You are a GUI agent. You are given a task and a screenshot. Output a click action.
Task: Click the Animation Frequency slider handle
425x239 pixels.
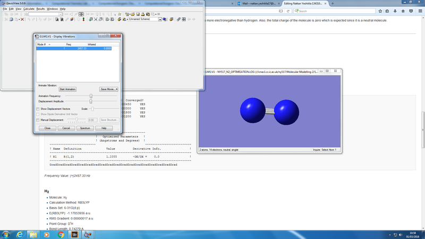pyautogui.click(x=91, y=96)
